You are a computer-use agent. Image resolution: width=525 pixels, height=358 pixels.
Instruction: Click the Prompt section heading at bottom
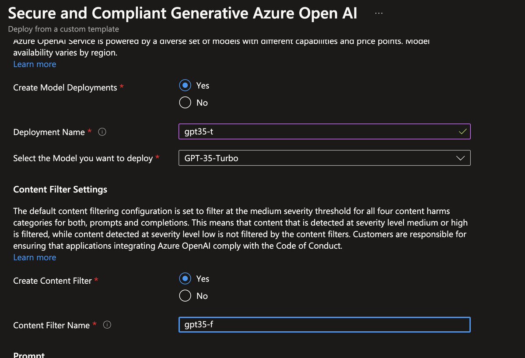tap(29, 355)
